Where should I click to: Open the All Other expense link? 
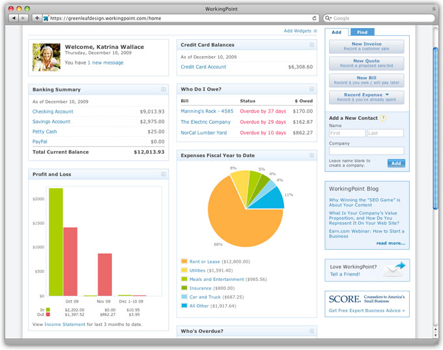199,306
